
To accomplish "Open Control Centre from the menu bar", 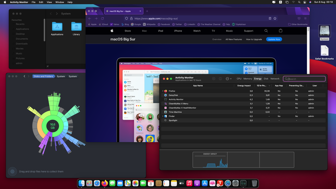I will [x=305, y=2].
